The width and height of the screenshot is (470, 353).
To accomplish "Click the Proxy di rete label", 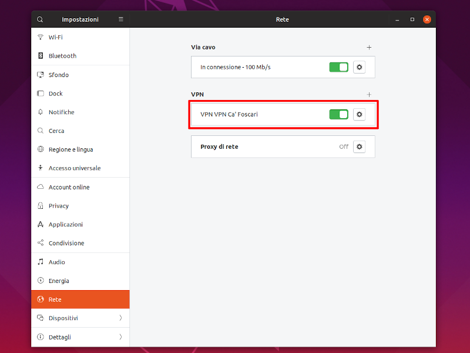I will pos(219,146).
